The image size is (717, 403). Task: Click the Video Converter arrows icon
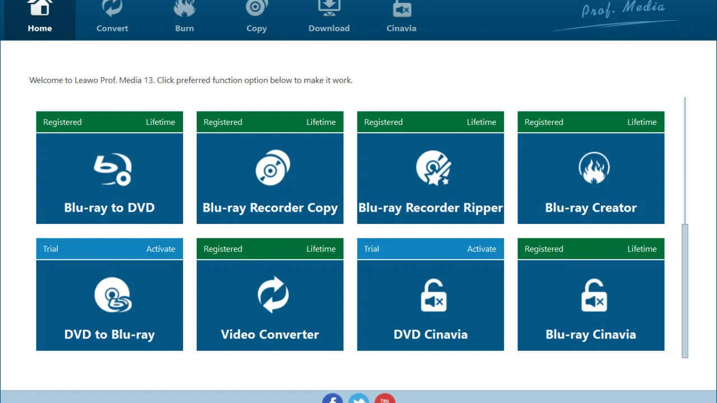273,295
